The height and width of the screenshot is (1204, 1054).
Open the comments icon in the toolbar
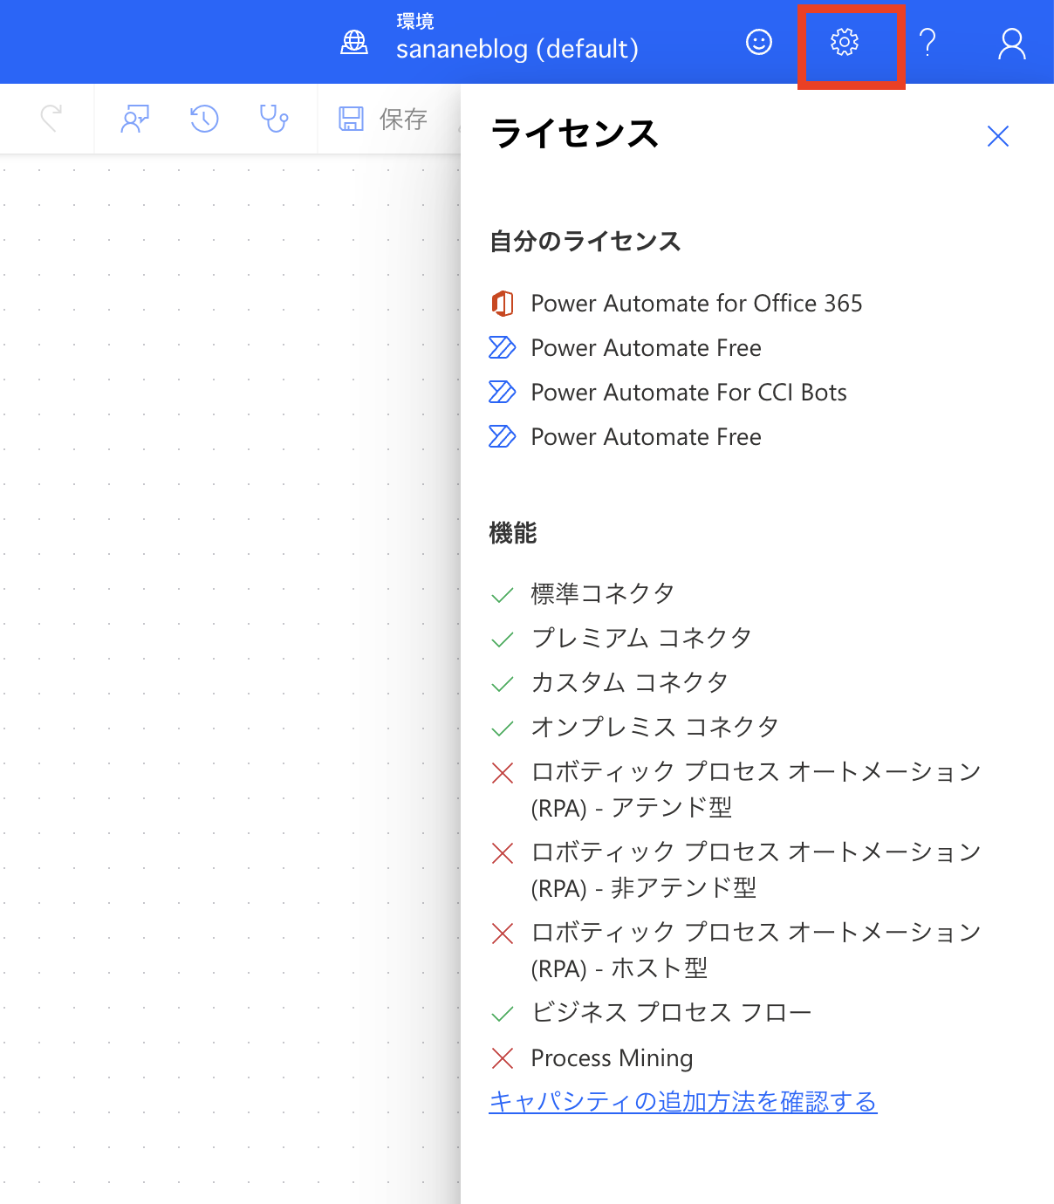click(x=134, y=119)
